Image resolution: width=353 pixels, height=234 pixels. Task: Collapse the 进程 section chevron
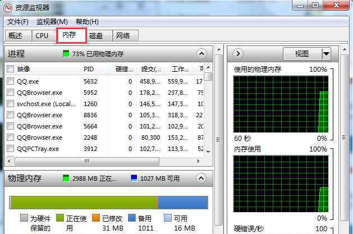point(201,54)
